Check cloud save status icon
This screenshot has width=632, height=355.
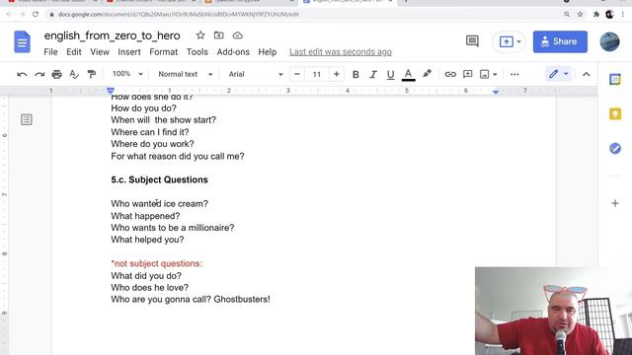(x=238, y=35)
